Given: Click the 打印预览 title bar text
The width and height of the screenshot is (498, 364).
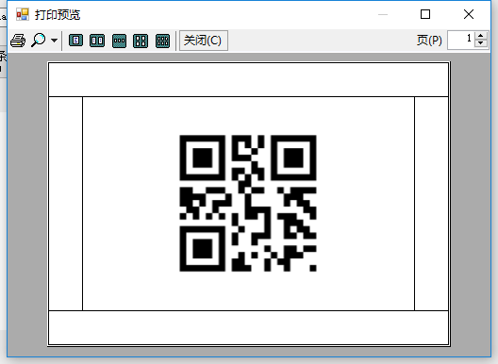Looking at the screenshot, I should click(x=58, y=15).
